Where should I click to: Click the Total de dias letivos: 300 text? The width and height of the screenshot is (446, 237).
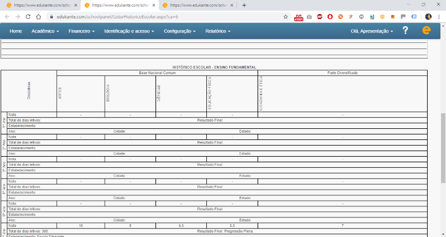(28, 231)
